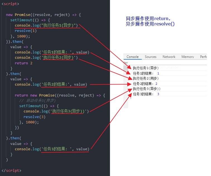Click the closing </script> tag
The width and height of the screenshot is (211, 176).
point(11,171)
